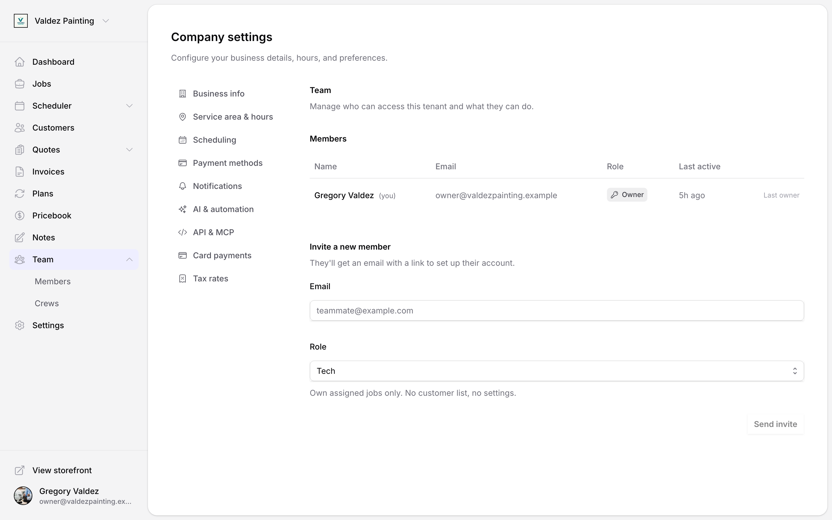Click the Settings gear icon

20,325
